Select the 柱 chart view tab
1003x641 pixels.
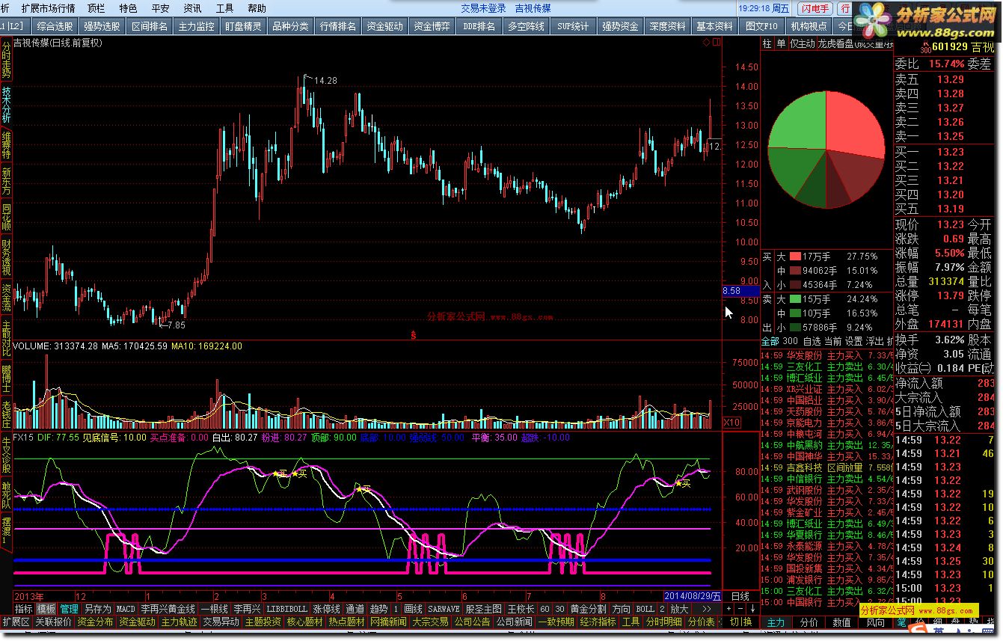click(x=767, y=44)
